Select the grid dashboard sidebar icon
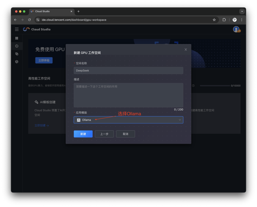Screen dimensions: 257x207 [17, 38]
